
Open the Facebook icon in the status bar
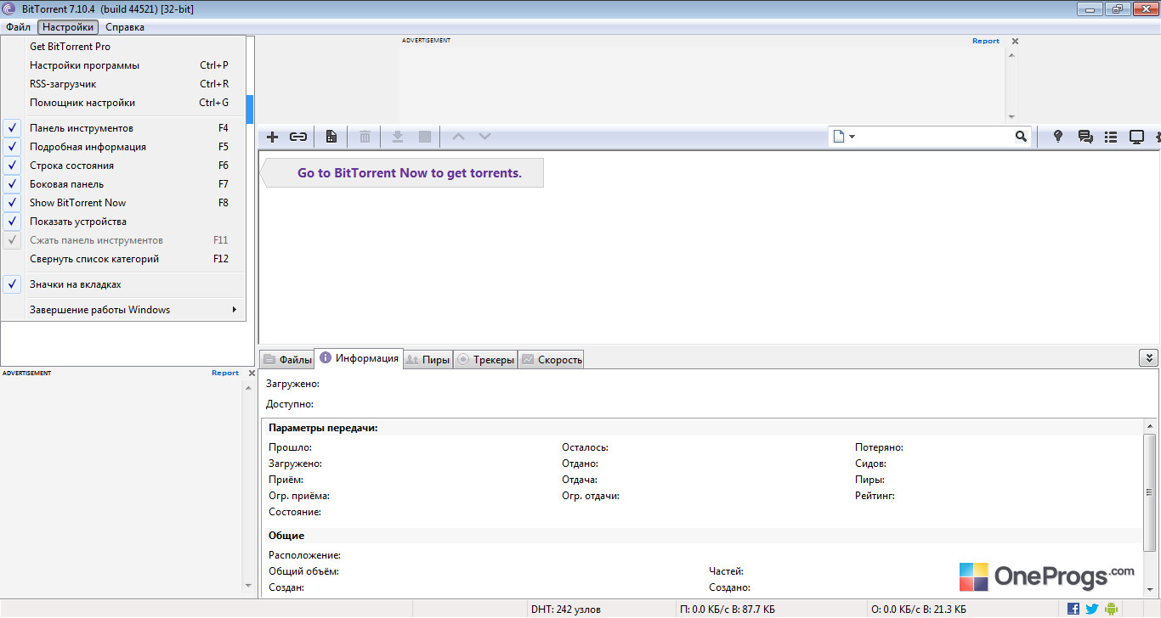coord(1073,609)
